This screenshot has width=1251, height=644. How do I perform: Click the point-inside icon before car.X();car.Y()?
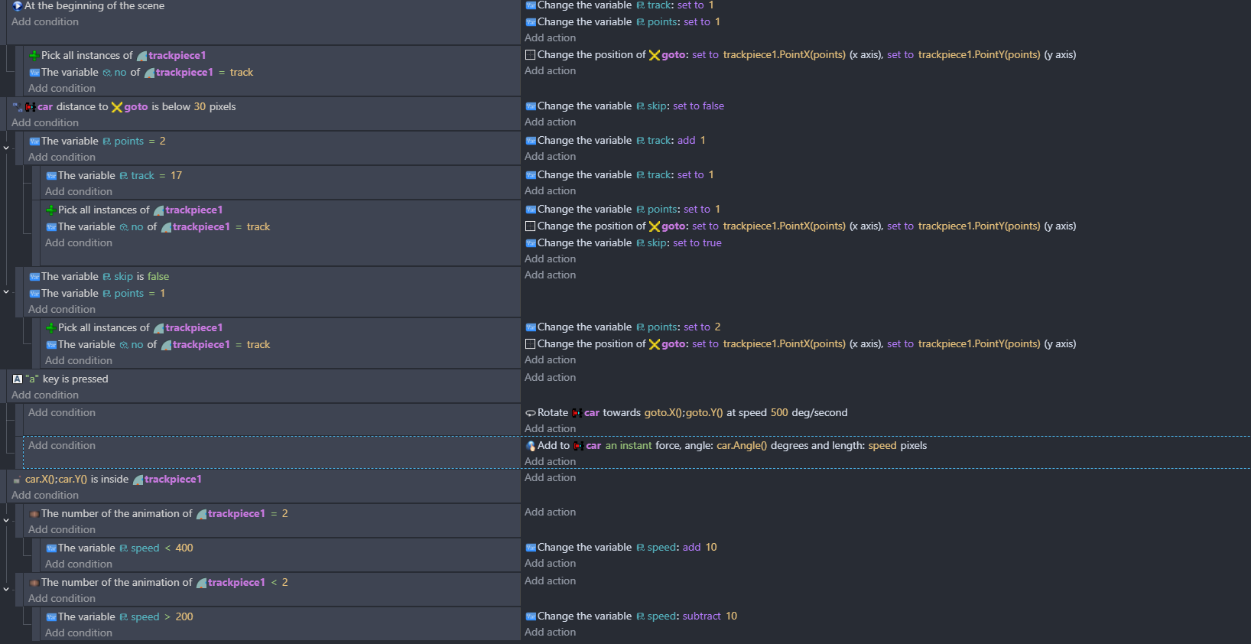(17, 480)
